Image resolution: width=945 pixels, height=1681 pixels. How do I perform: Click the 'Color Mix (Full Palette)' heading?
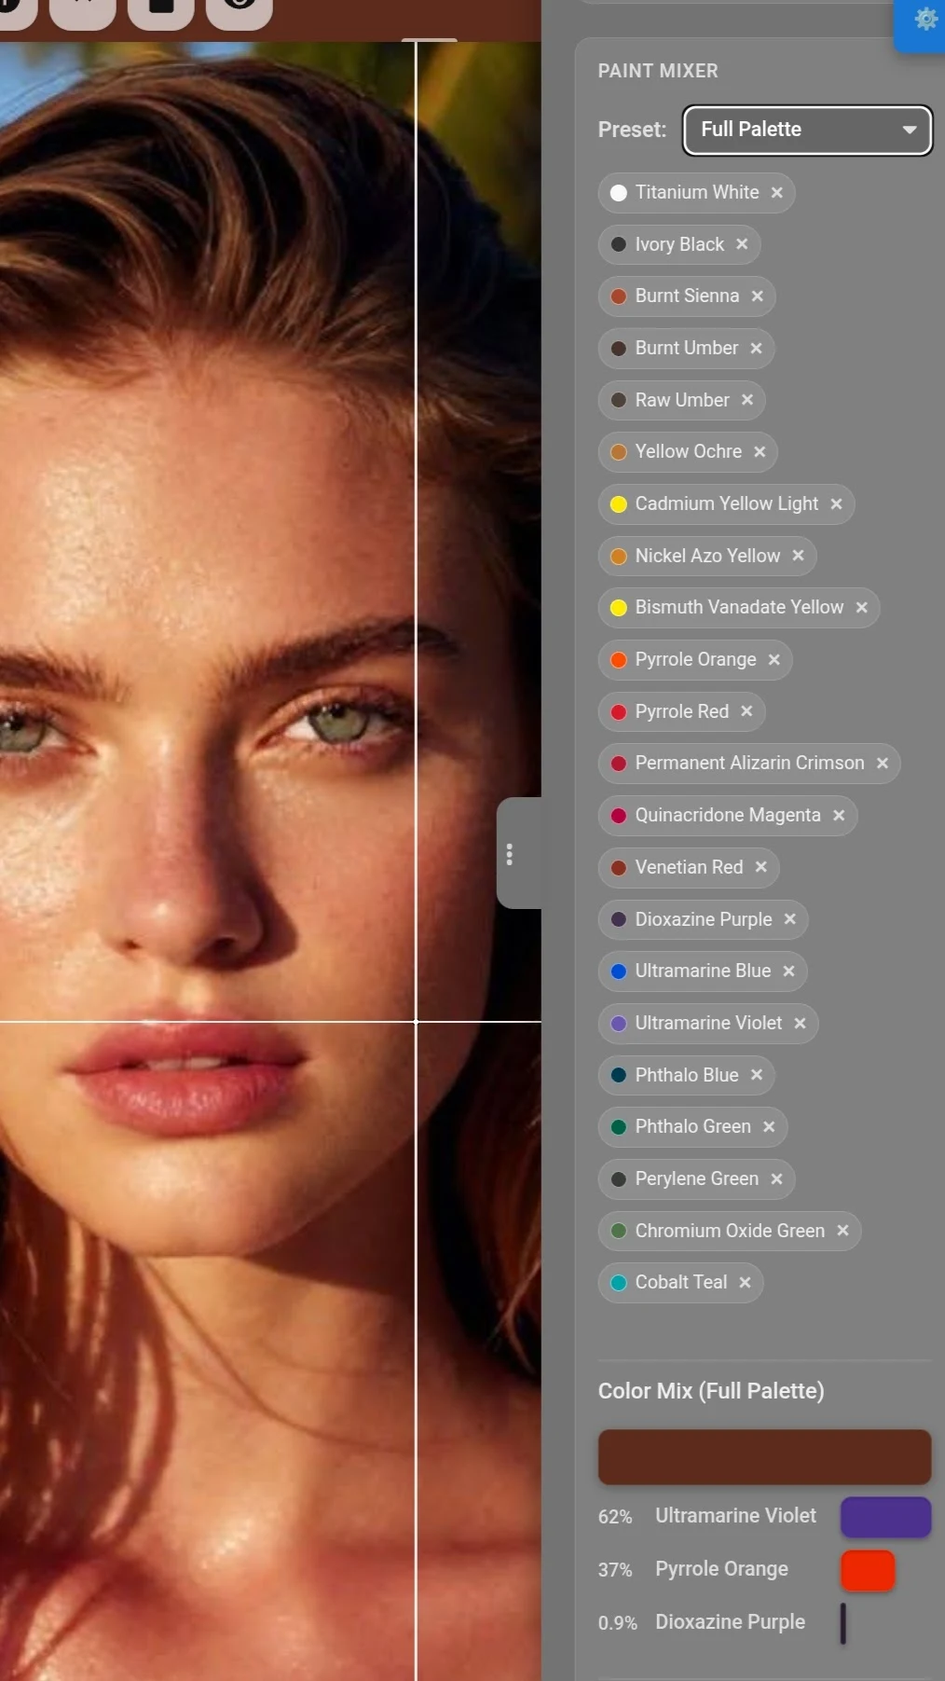711,1391
